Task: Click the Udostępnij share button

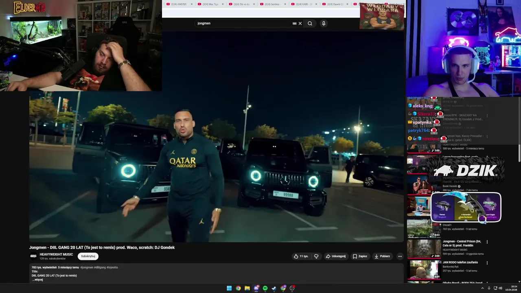Action: [335, 256]
